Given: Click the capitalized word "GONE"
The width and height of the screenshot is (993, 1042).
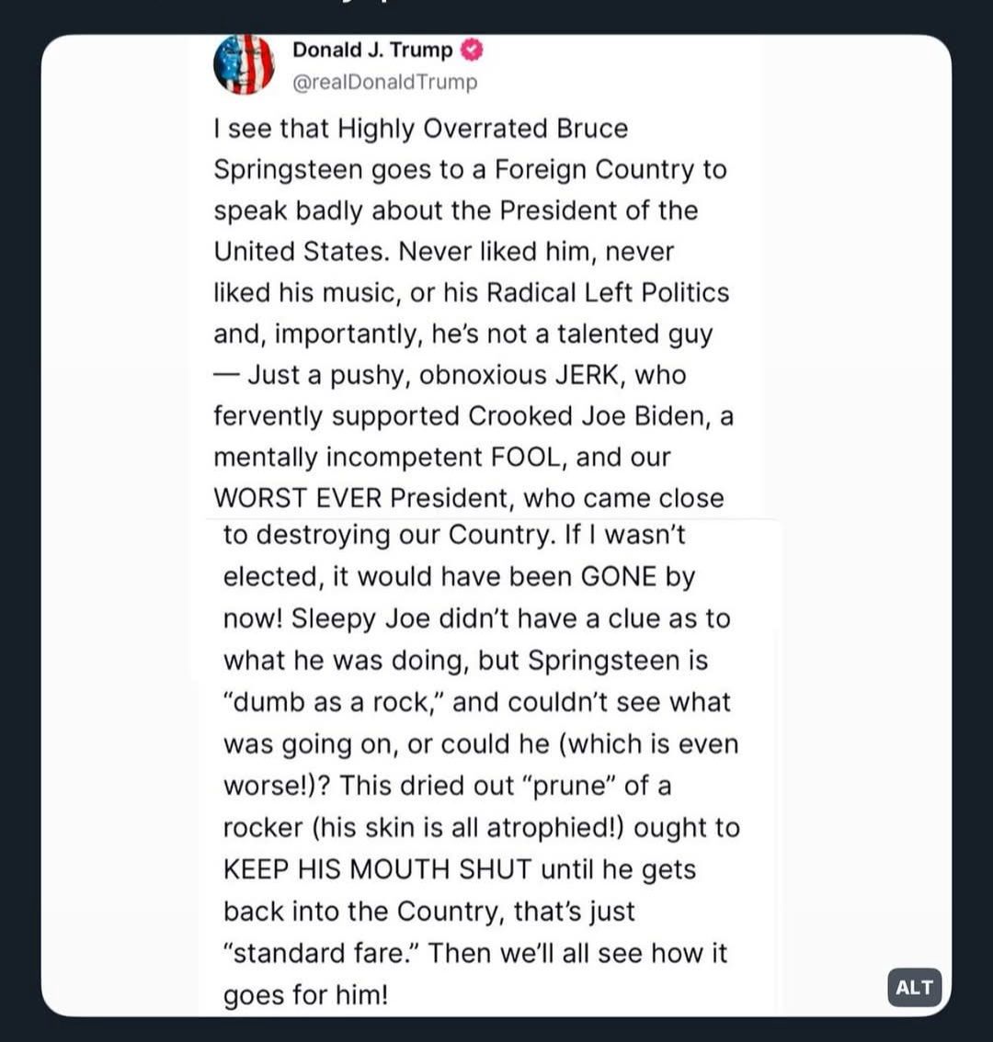Looking at the screenshot, I should (x=619, y=576).
